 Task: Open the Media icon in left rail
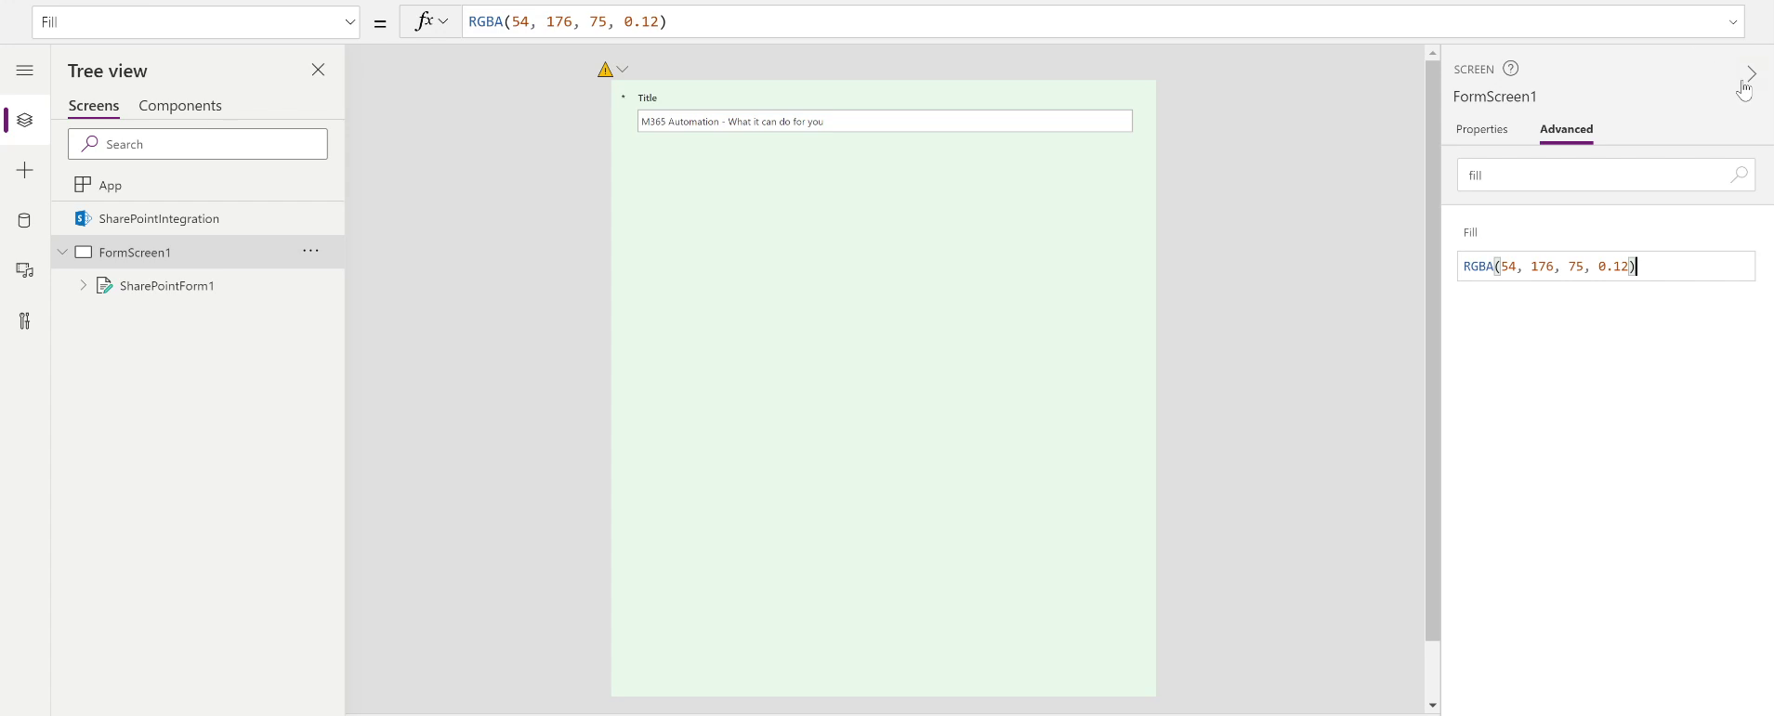(x=25, y=270)
